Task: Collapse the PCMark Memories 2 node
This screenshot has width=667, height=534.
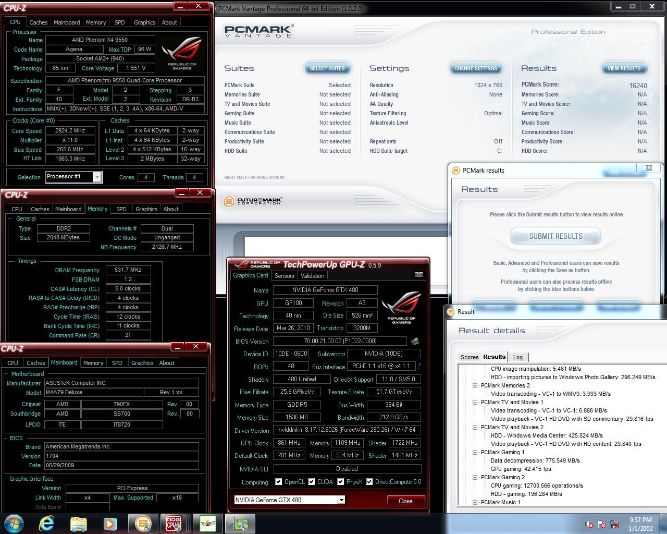Action: [x=475, y=385]
